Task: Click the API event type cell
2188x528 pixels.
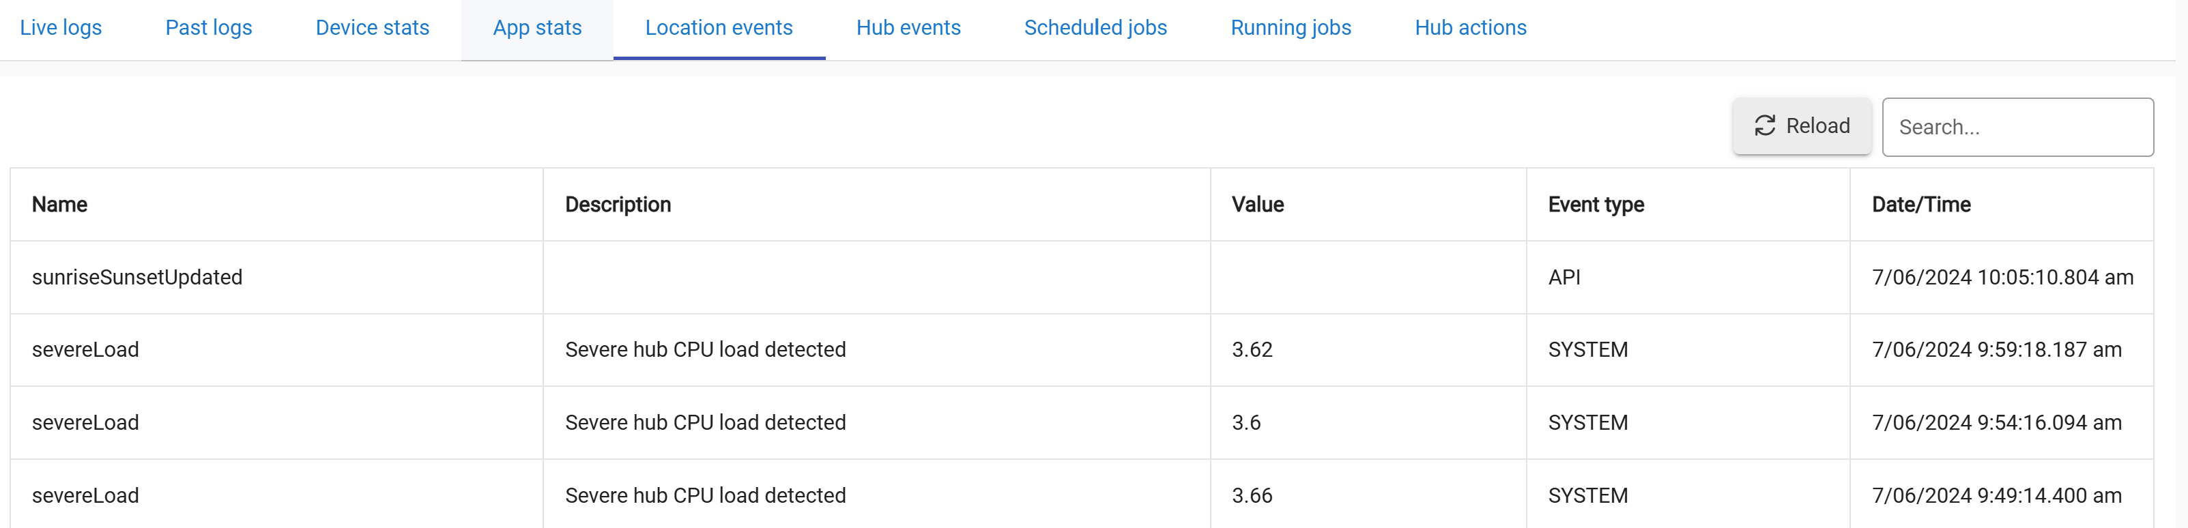Action: click(1564, 278)
